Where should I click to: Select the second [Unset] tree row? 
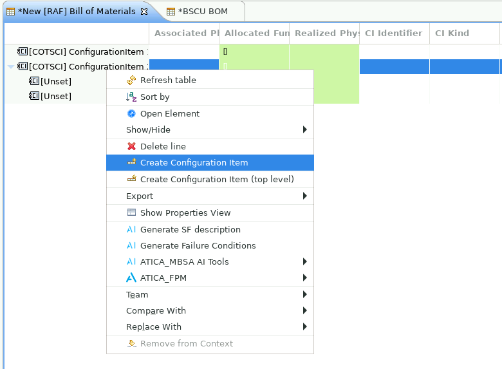pyautogui.click(x=56, y=96)
